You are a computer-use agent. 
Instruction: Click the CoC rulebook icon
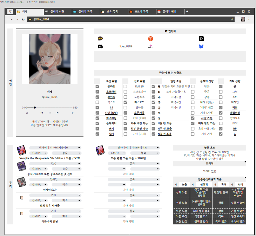pos(21,166)
